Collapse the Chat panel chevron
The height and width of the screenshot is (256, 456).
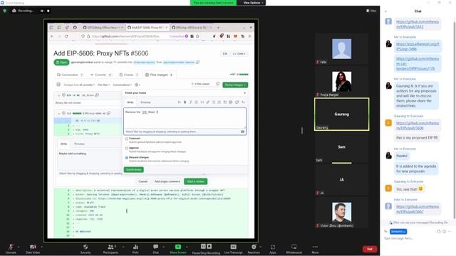click(386, 11)
